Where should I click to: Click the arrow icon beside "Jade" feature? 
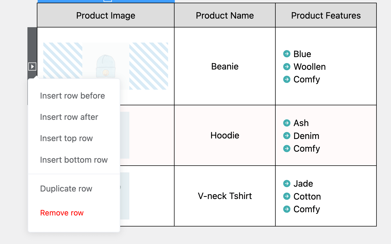pyautogui.click(x=287, y=183)
